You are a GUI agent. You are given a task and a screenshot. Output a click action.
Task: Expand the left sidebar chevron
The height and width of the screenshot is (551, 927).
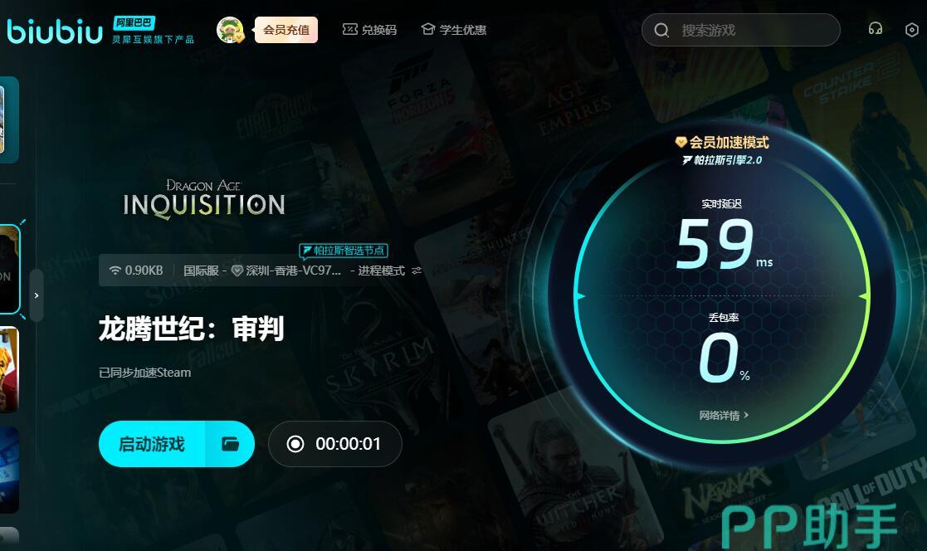[x=37, y=295]
